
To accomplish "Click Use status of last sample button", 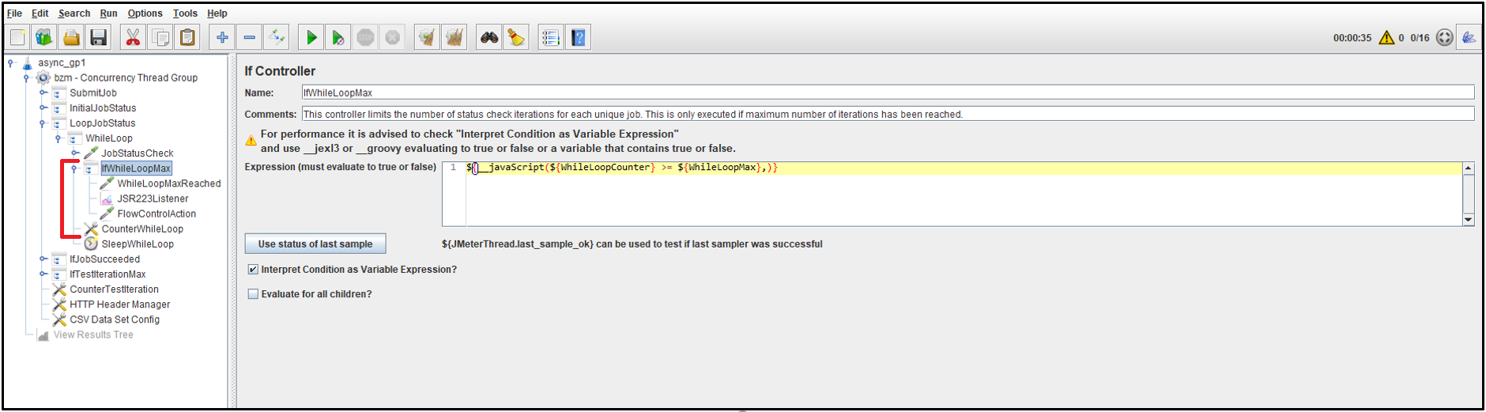I will (x=315, y=244).
